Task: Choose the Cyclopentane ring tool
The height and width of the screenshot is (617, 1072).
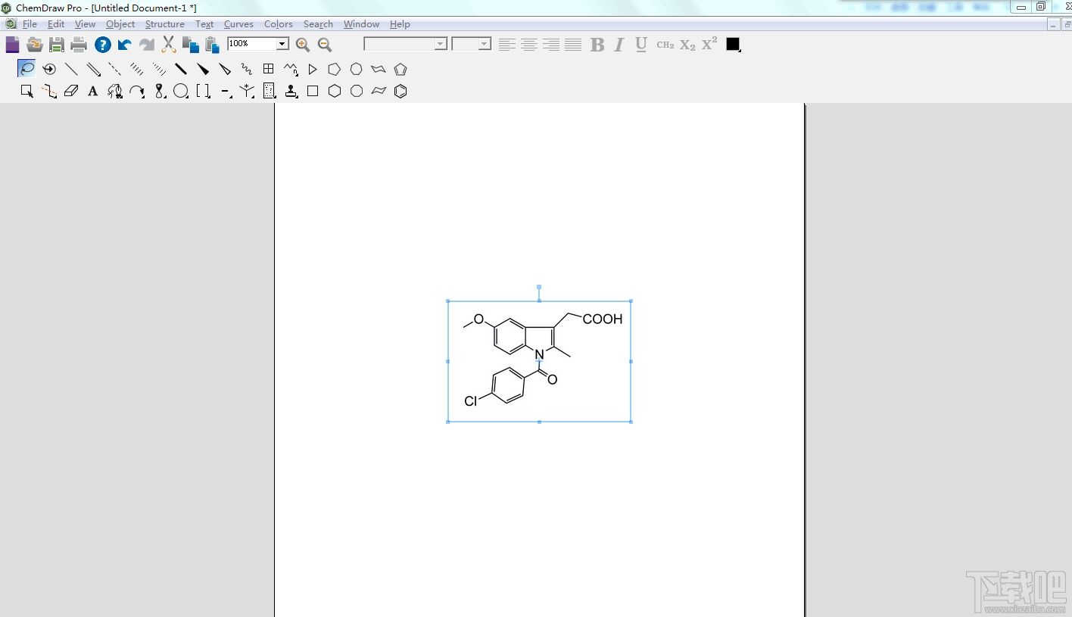Action: (x=334, y=69)
